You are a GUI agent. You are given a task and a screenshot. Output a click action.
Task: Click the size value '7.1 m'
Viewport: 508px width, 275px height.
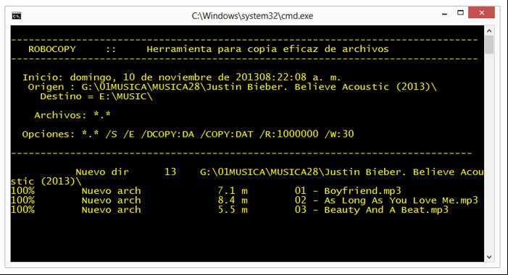233,191
